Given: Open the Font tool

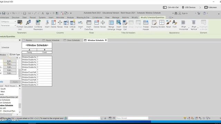Looking at the screenshot, I should (x=174, y=24).
